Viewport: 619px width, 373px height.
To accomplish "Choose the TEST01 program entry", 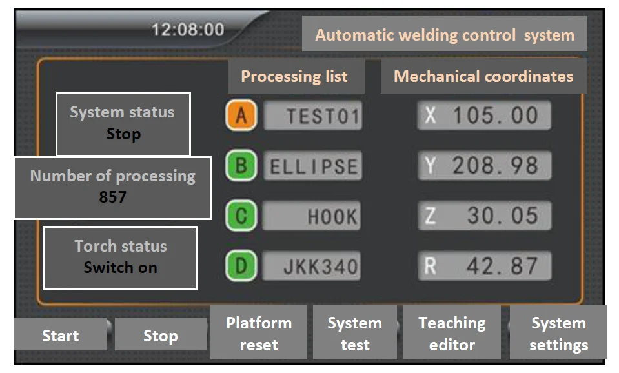I will [313, 116].
